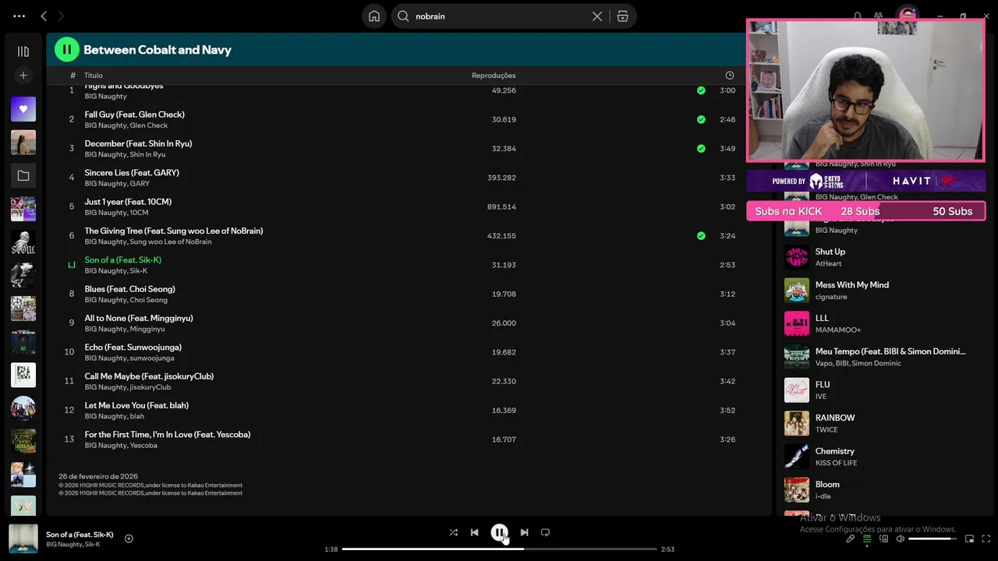Toggle saved checkmark on track 1

tap(701, 90)
